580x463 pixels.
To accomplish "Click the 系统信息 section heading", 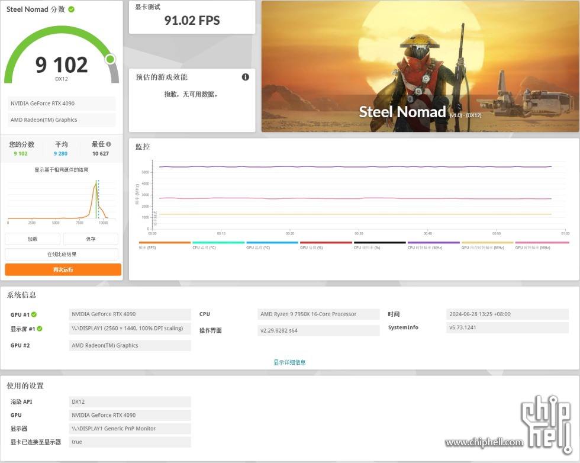I will [x=21, y=295].
